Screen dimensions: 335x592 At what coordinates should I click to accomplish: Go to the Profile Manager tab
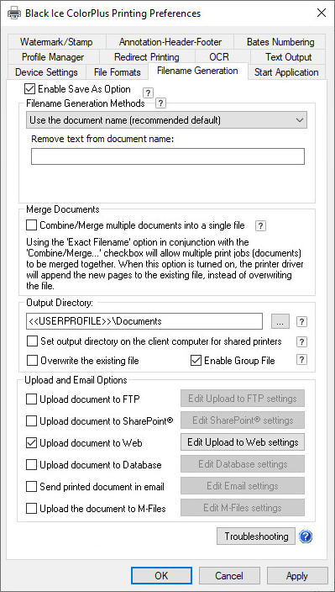point(53,57)
